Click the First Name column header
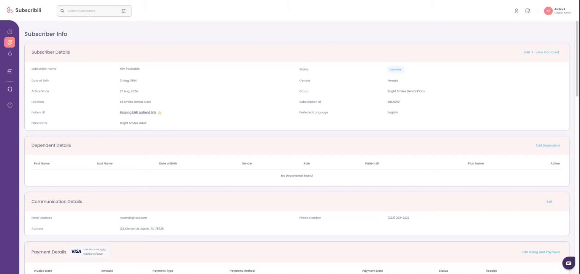 (x=42, y=164)
